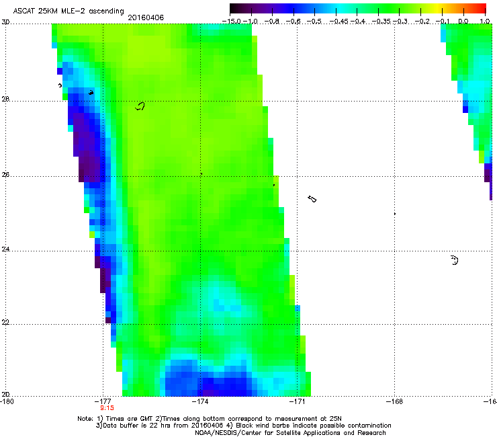Click the colorbar tick label "-0.4"
This screenshot has height=437, width=497.
click(x=357, y=22)
